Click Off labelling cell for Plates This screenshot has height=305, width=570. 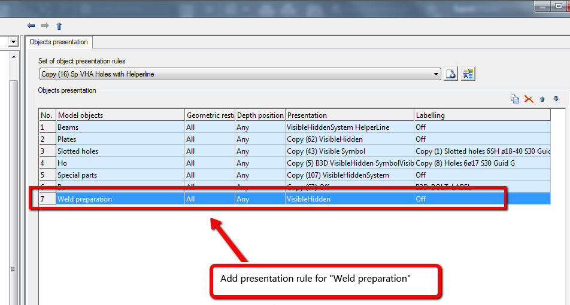482,139
